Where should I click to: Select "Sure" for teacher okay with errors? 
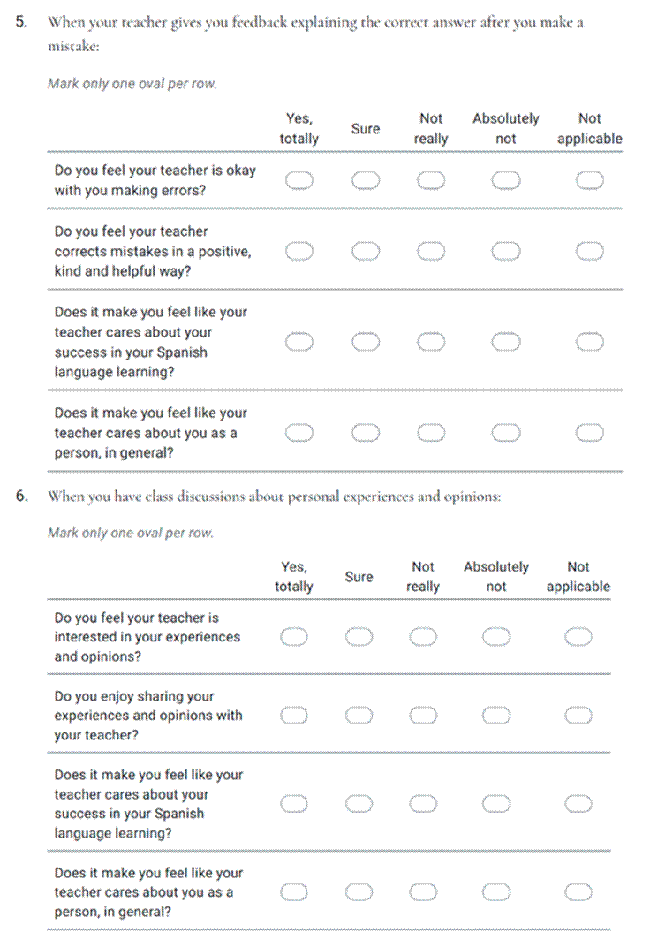pos(366,181)
